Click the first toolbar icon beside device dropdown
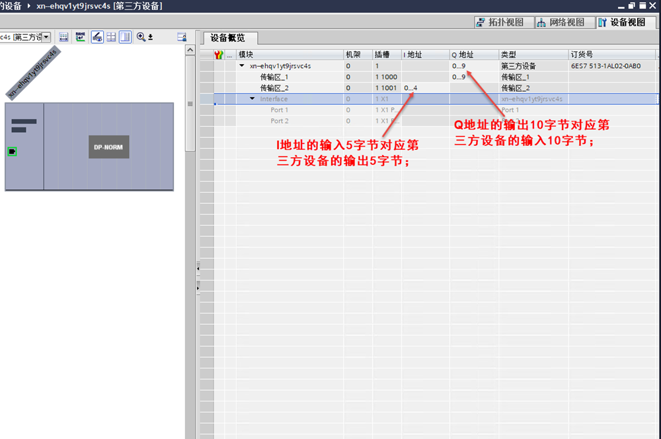661x439 pixels. (63, 37)
